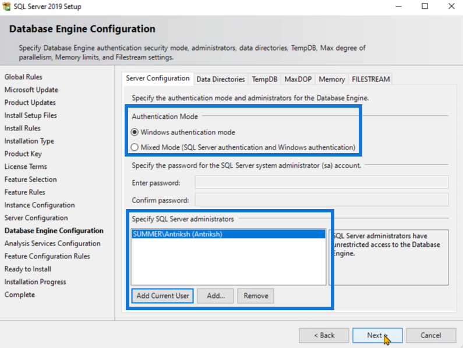Click Product Updates step in sidebar
The width and height of the screenshot is (463, 348).
(30, 103)
